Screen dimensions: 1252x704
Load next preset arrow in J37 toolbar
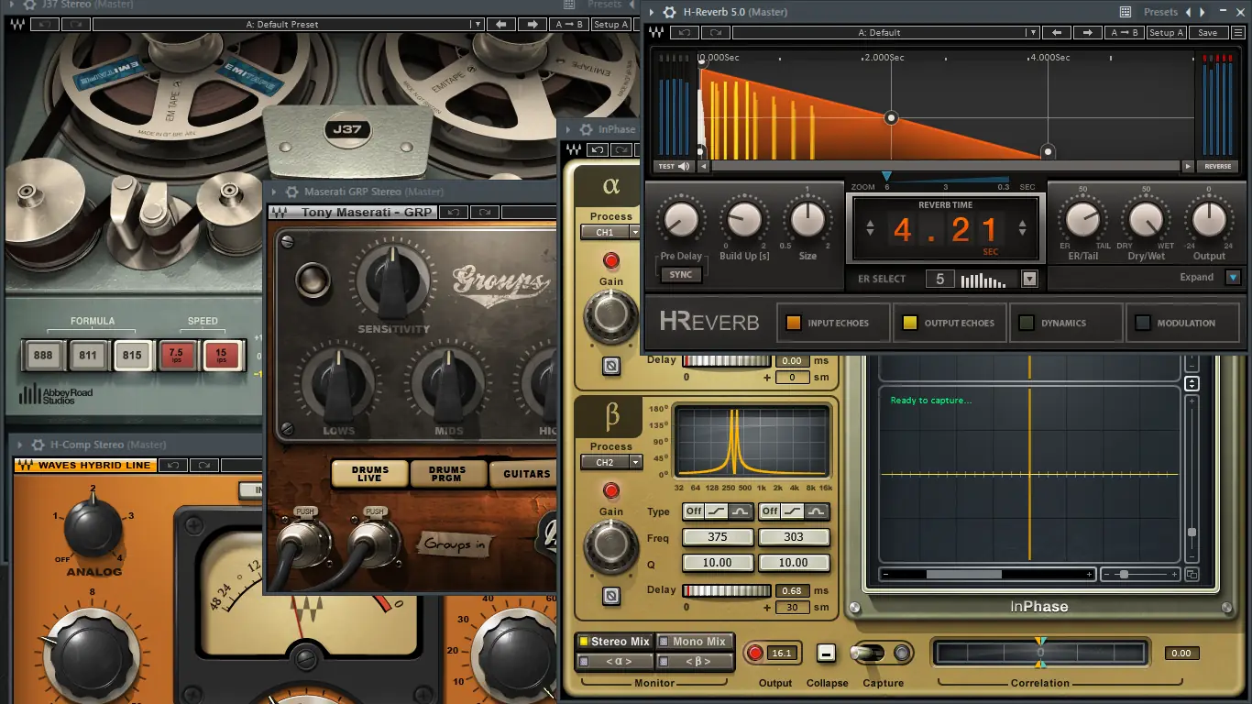(533, 24)
